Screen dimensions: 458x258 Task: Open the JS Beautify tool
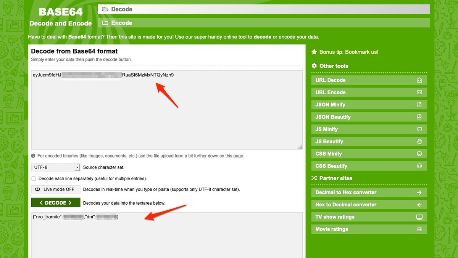(369, 142)
